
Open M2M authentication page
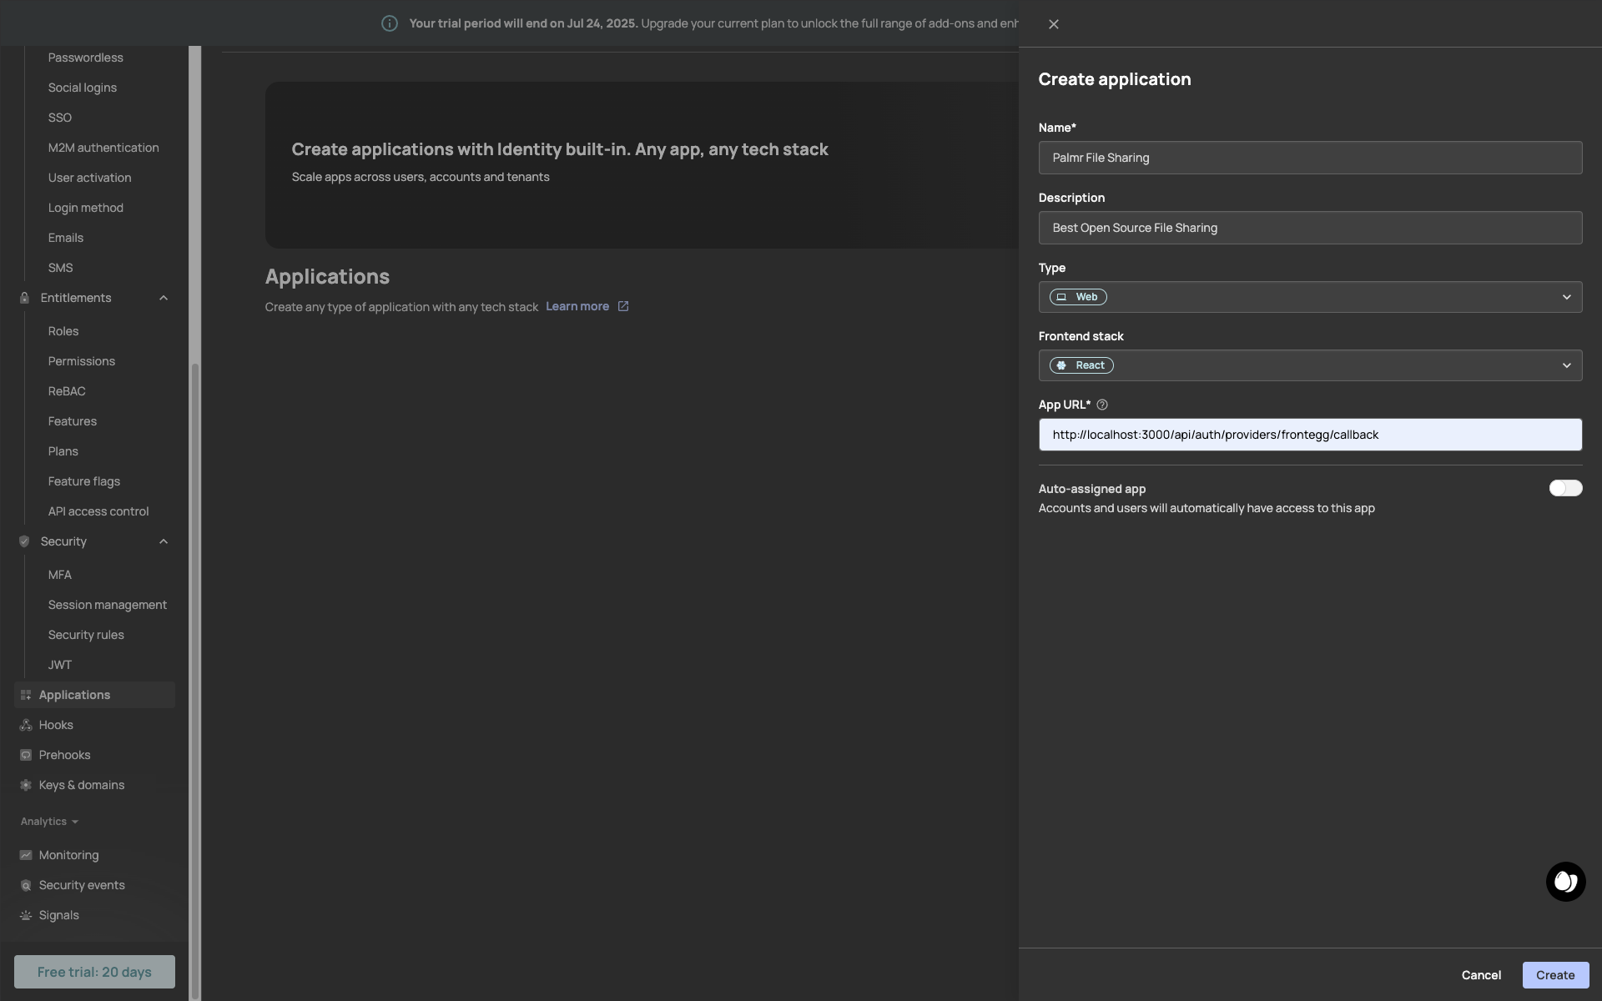click(x=103, y=148)
